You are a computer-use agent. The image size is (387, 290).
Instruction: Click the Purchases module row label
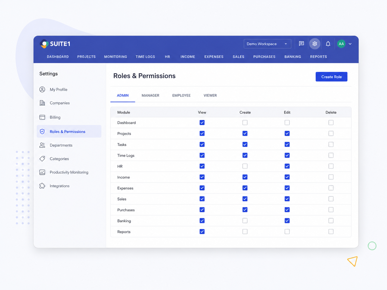coord(126,210)
